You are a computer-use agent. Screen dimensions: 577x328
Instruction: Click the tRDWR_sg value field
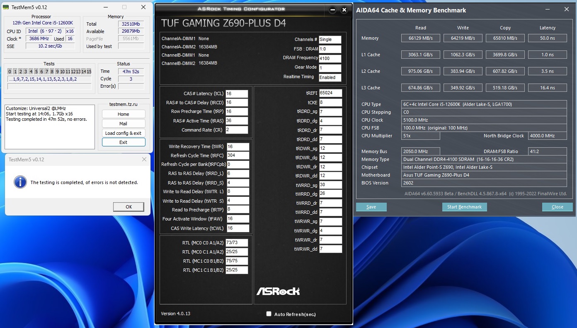330,148
